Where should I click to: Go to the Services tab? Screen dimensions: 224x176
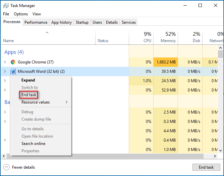point(129,22)
